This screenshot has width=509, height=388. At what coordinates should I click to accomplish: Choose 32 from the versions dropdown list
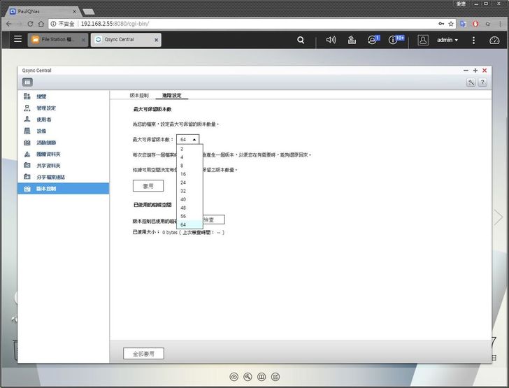pyautogui.click(x=183, y=190)
